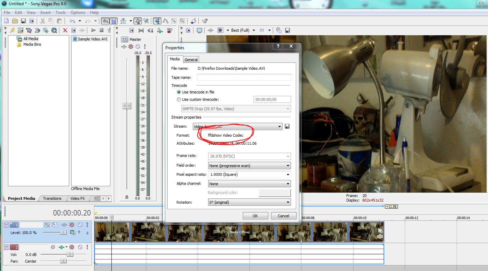Click the Cut scissors icon
Screen dimensions: 488x271
[x=43, y=21]
